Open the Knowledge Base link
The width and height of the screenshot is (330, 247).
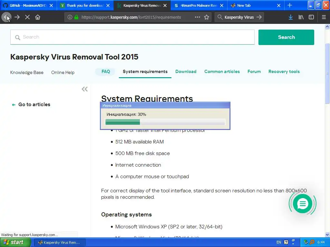[x=27, y=72]
